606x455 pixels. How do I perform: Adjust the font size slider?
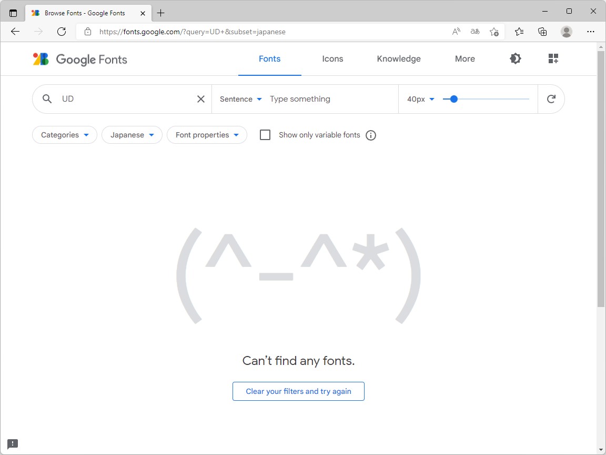[x=452, y=98]
